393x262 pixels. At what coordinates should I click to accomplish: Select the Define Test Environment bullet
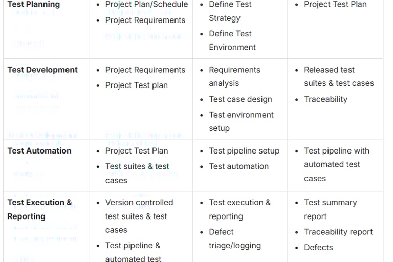tap(232, 40)
